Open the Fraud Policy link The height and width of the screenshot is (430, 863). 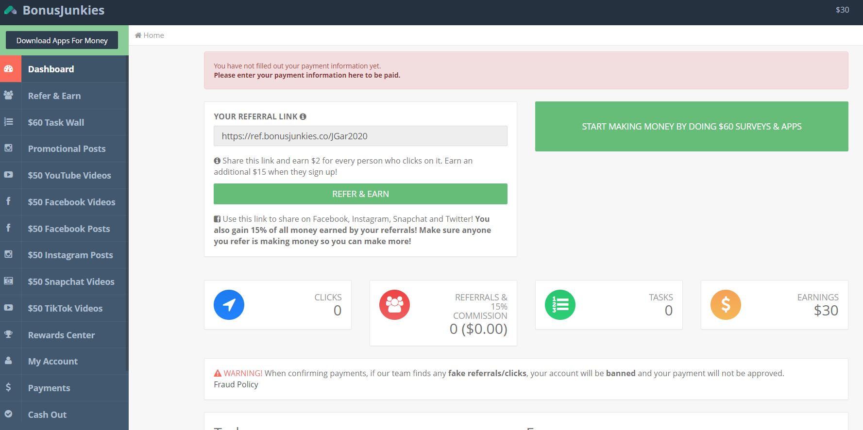point(236,384)
